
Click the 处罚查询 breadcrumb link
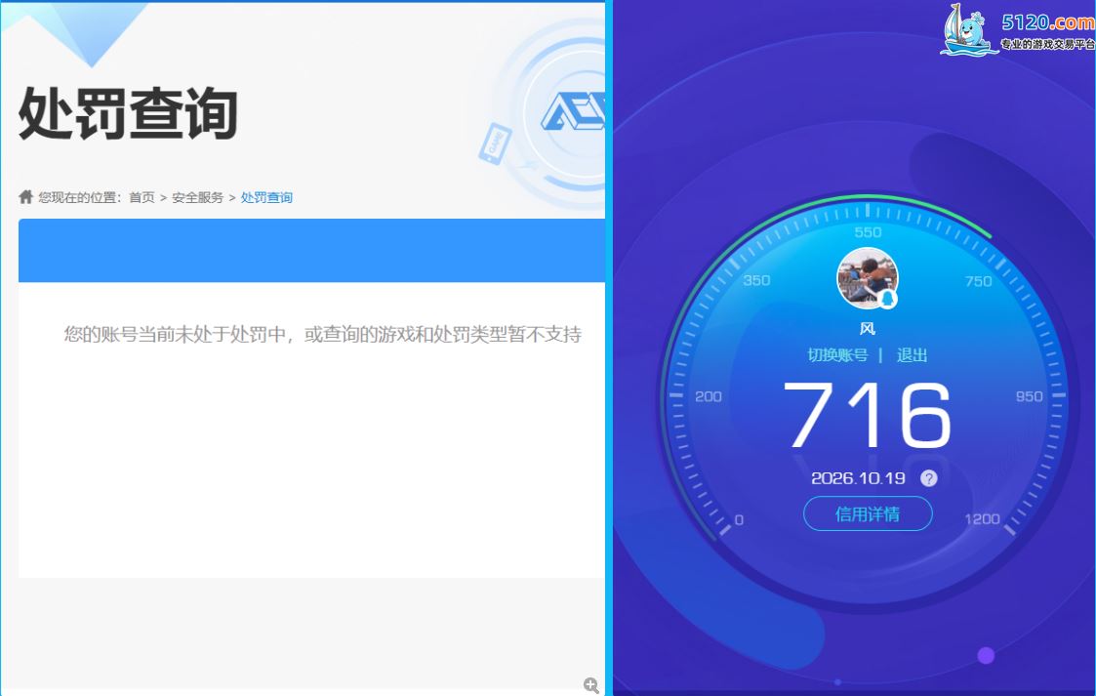(266, 198)
